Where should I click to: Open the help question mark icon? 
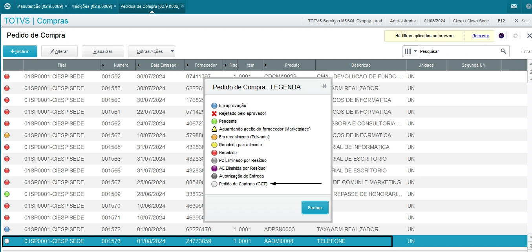click(x=527, y=6)
